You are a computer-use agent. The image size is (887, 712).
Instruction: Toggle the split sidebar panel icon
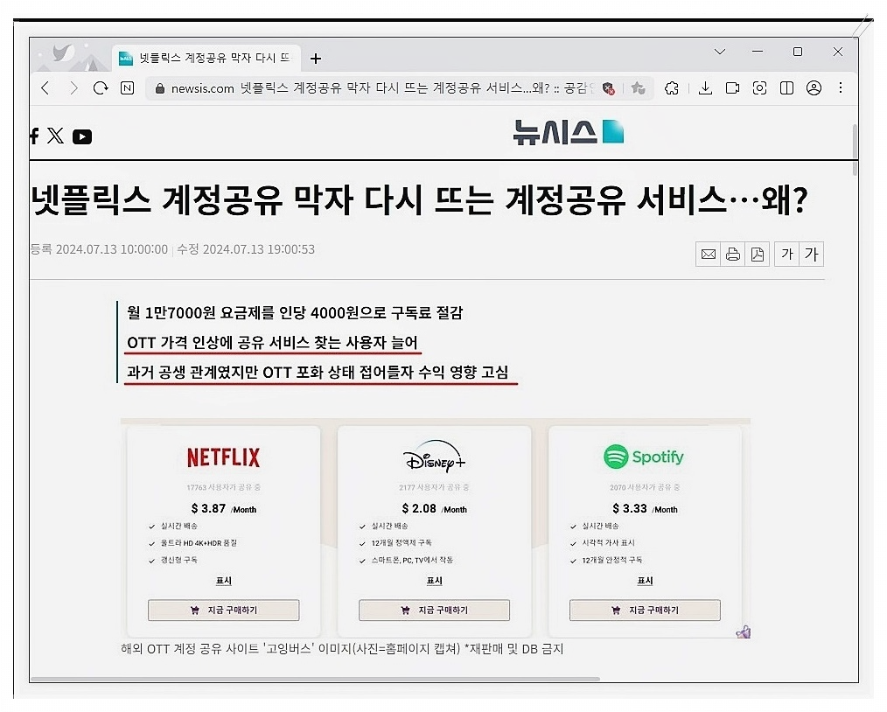[x=787, y=88]
